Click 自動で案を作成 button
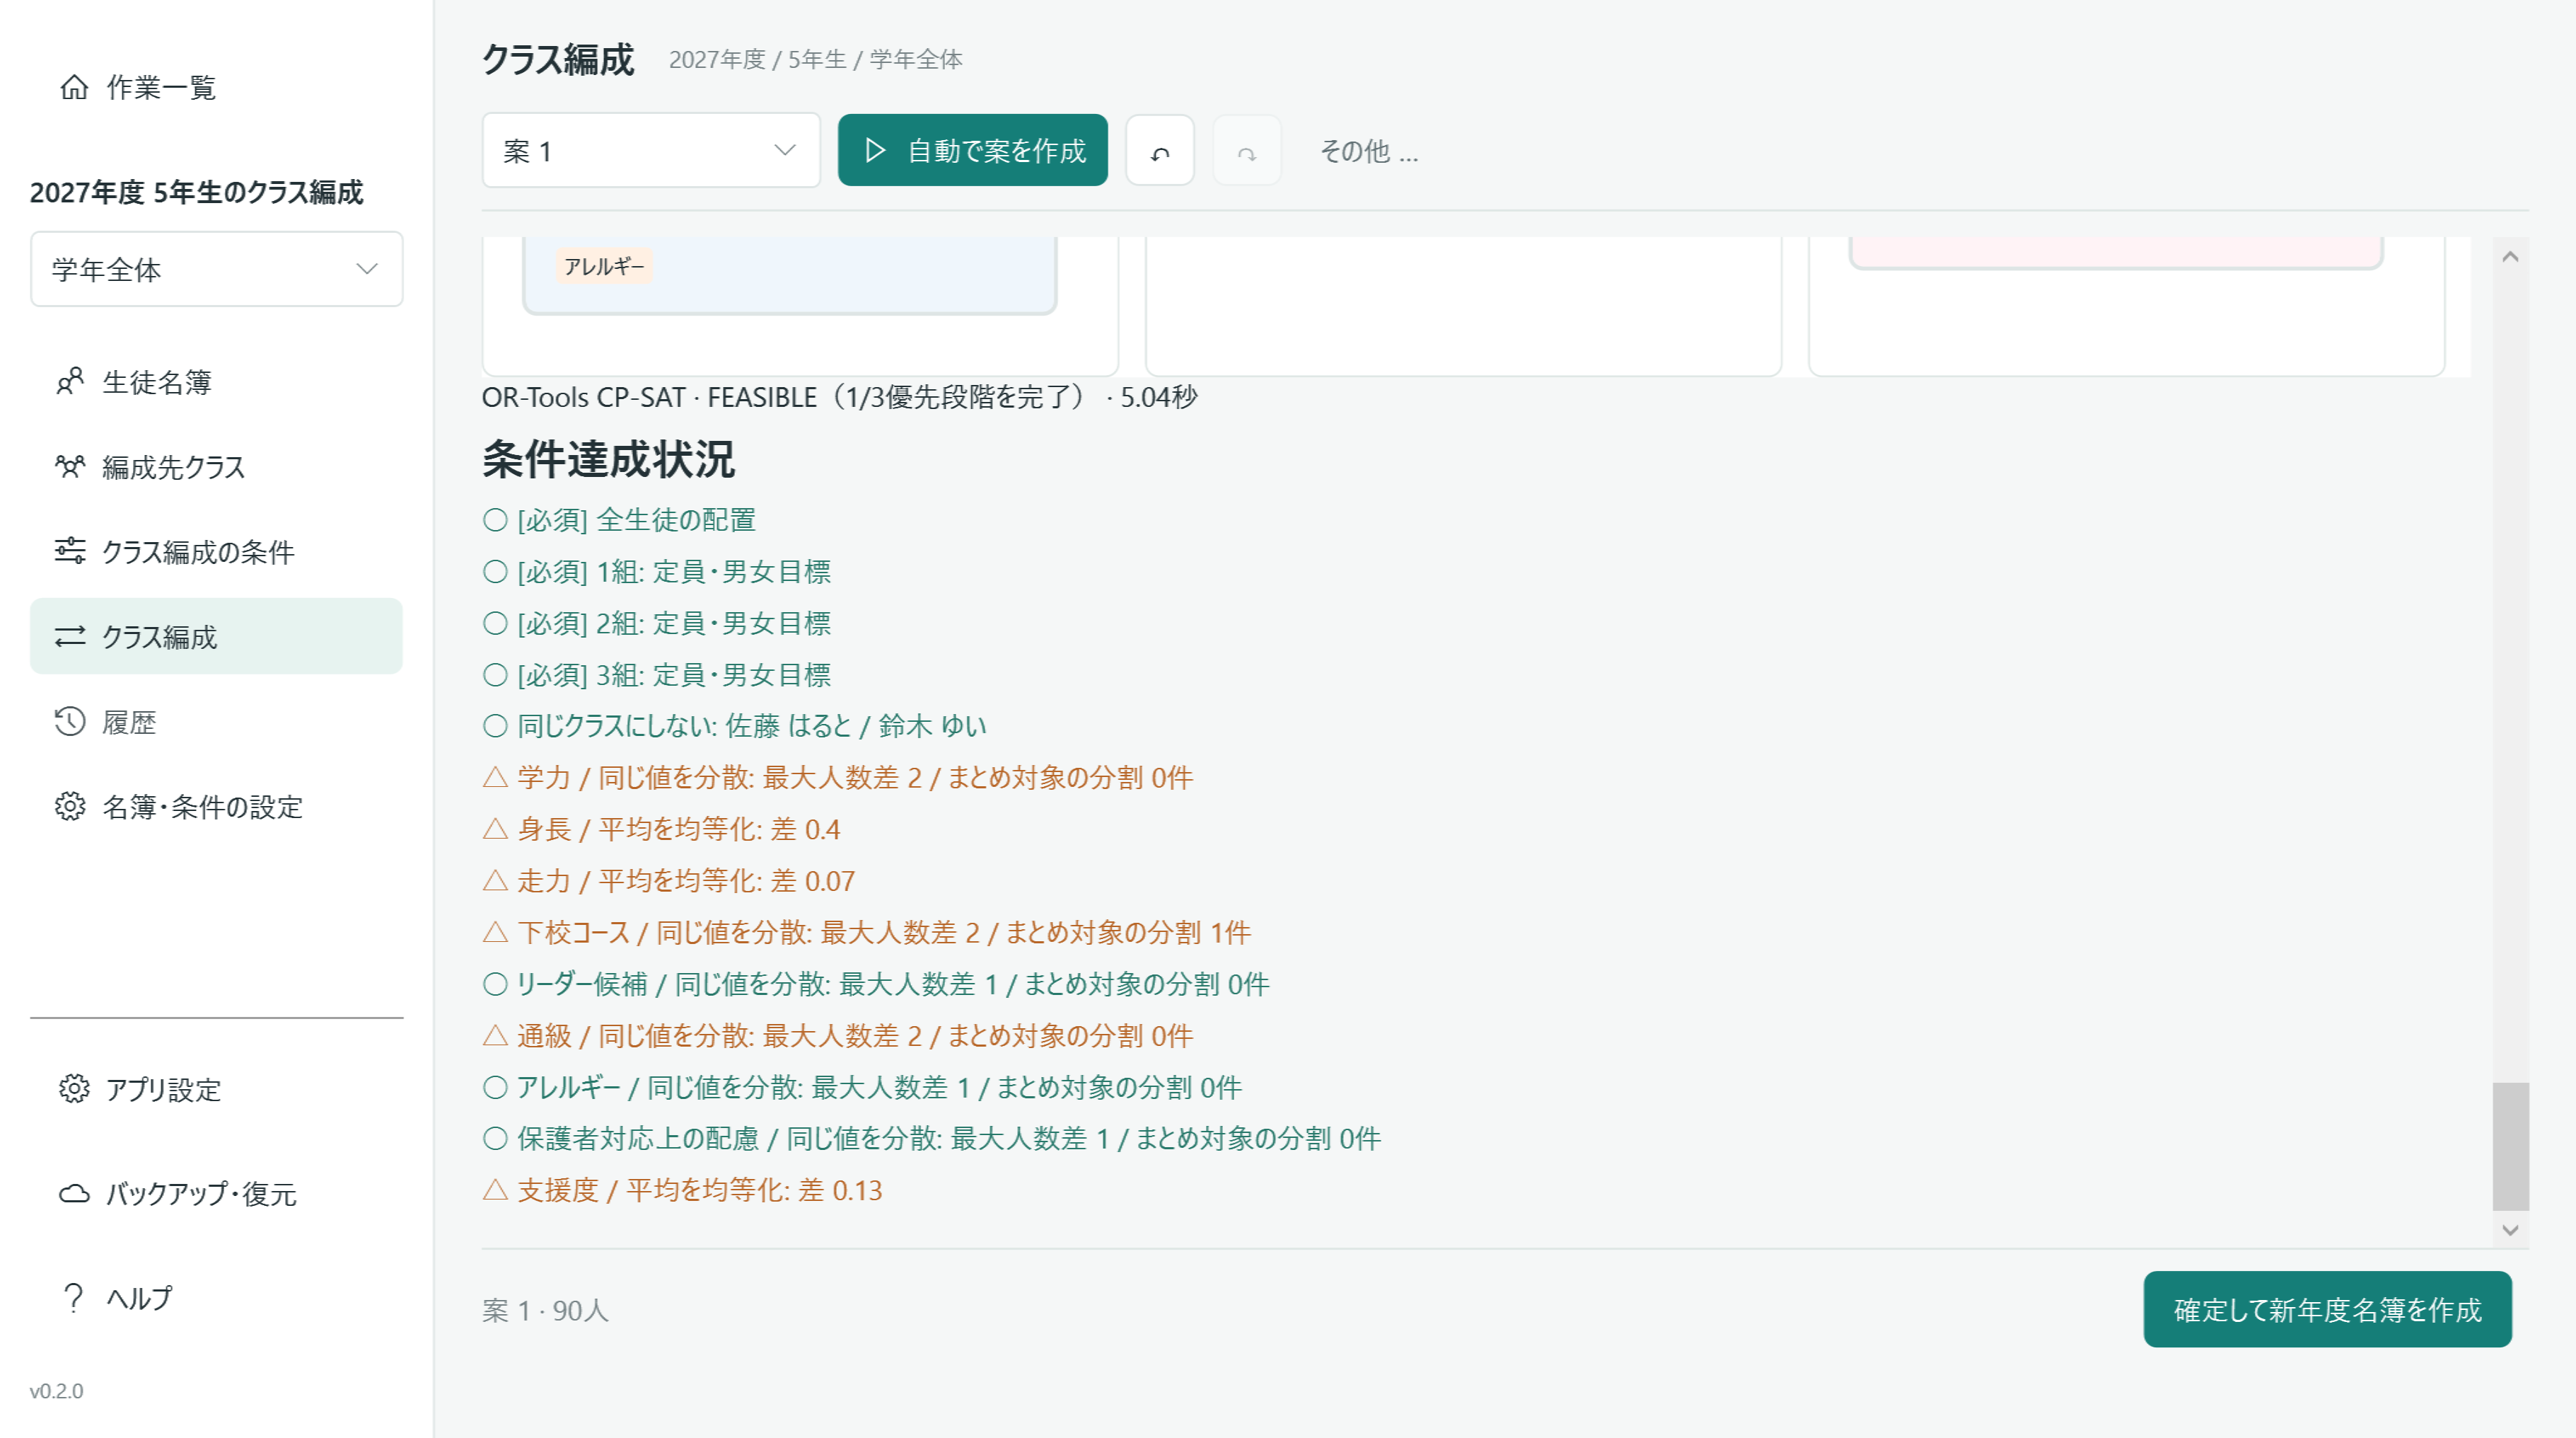Screen dimensions: 2576x1438 click(x=972, y=150)
